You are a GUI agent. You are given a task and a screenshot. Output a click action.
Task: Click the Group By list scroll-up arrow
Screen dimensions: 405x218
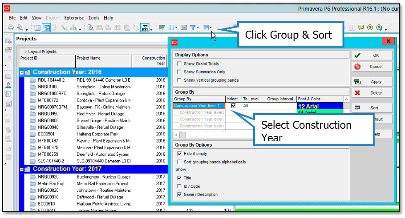[346, 99]
